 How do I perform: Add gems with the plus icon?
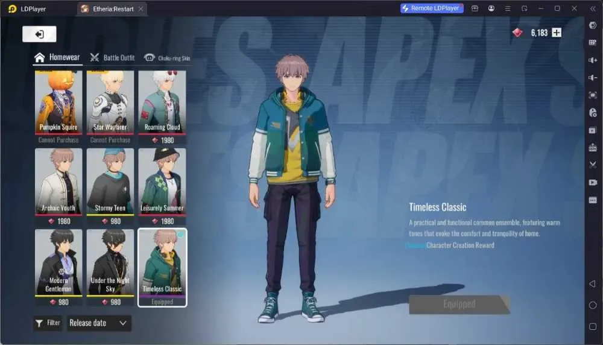coord(556,33)
